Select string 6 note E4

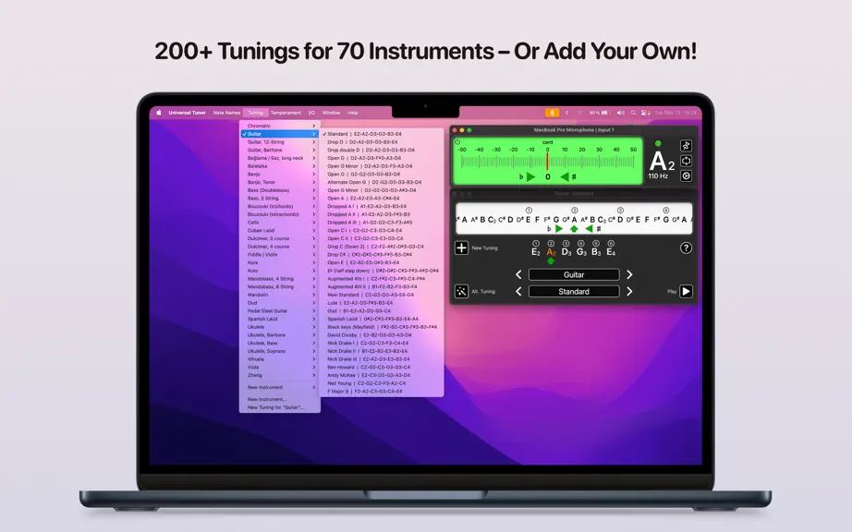(612, 248)
